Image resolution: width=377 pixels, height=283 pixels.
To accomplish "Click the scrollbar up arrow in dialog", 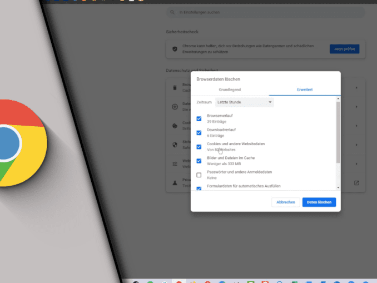I will pyautogui.click(x=338, y=99).
